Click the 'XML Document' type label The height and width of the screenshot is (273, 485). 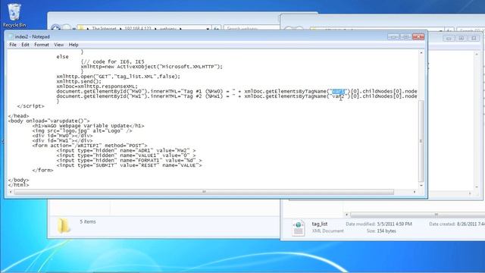tap(327, 231)
